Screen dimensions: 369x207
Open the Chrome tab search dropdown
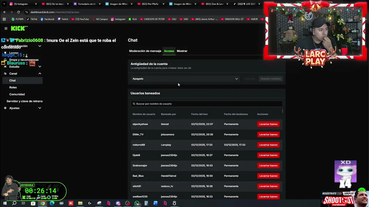coord(4,4)
